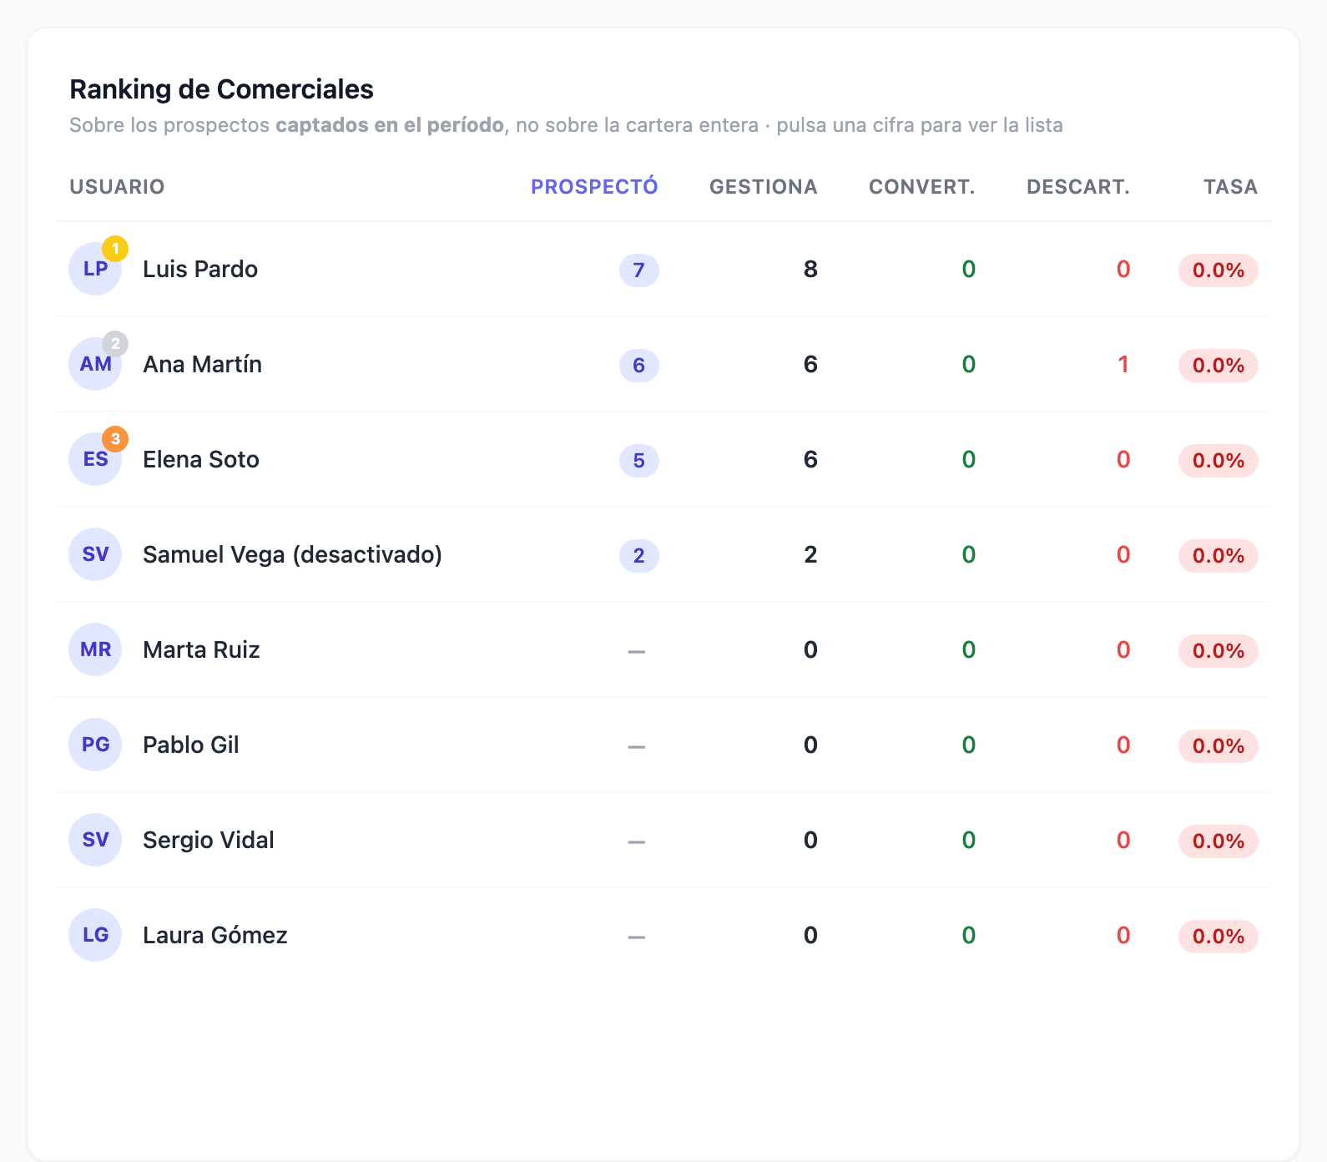Viewport: 1327px width, 1162px height.
Task: Click the USUARIO column header
Action: tap(117, 187)
